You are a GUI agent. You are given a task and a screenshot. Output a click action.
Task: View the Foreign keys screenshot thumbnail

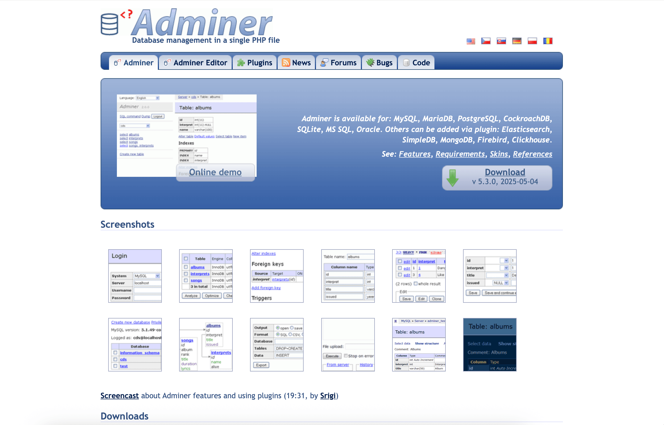277,276
